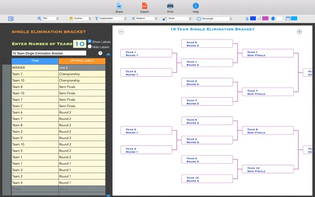Click the white fill color swatch
Viewport: 315px width, 197px height.
pyautogui.click(x=279, y=19)
